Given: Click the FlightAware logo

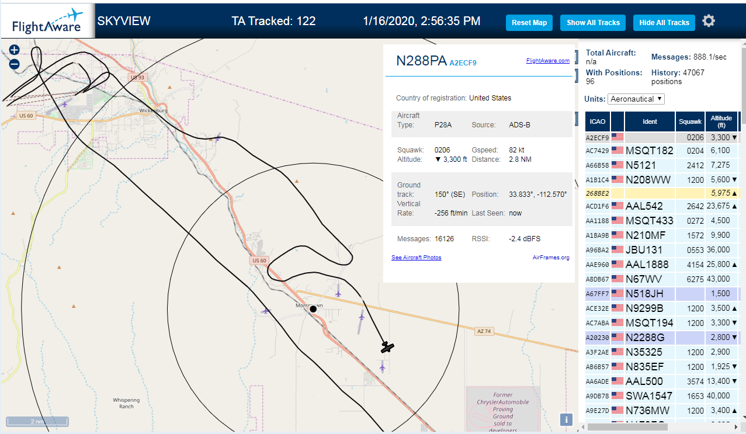Looking at the screenshot, I should pos(47,22).
